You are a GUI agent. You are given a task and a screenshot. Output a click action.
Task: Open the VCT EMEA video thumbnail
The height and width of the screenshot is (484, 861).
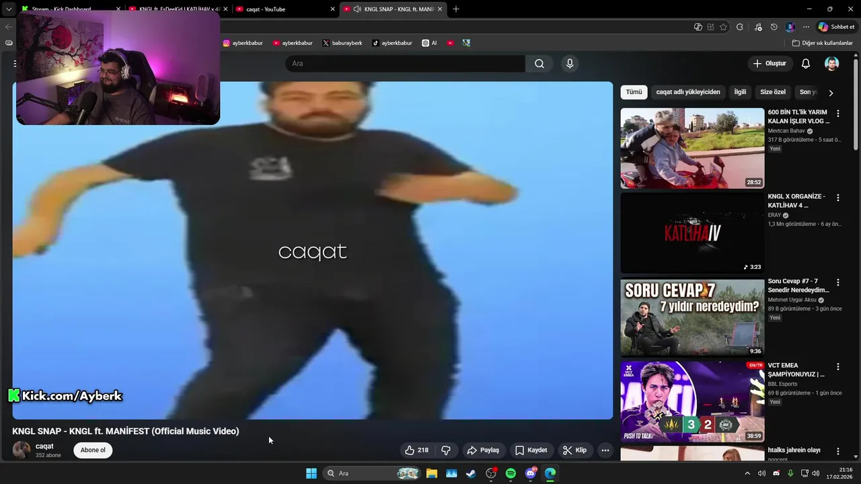pyautogui.click(x=692, y=402)
